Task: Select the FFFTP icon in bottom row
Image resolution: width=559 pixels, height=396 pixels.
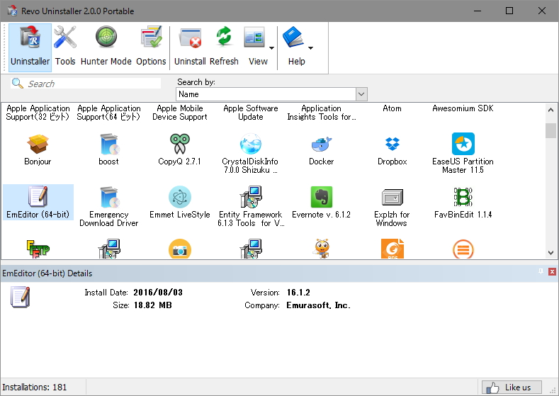Action: pos(38,249)
